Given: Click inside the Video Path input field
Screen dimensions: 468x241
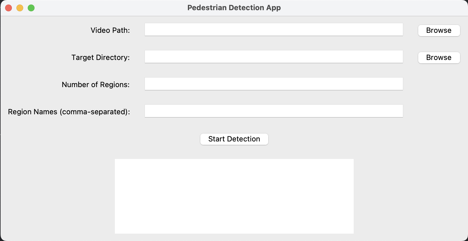Looking at the screenshot, I should pos(274,29).
